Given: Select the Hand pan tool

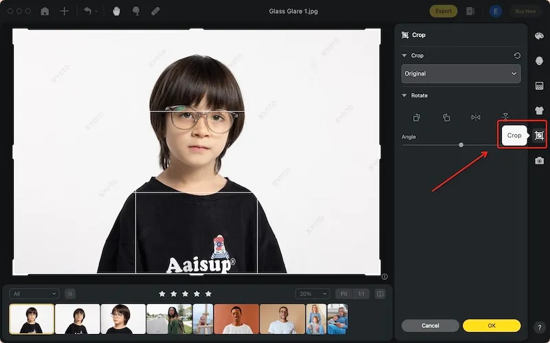Looking at the screenshot, I should point(116,11).
